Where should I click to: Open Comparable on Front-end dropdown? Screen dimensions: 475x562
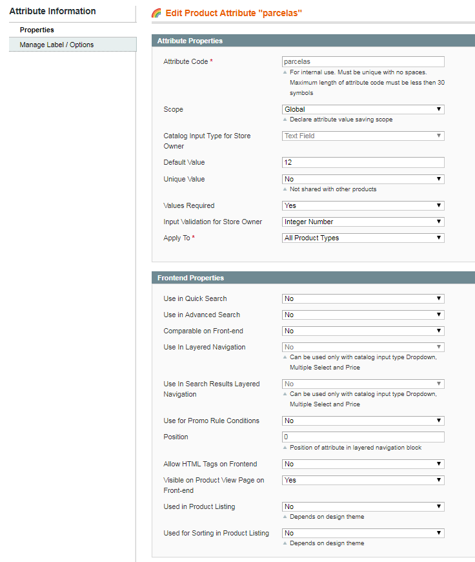tap(363, 331)
